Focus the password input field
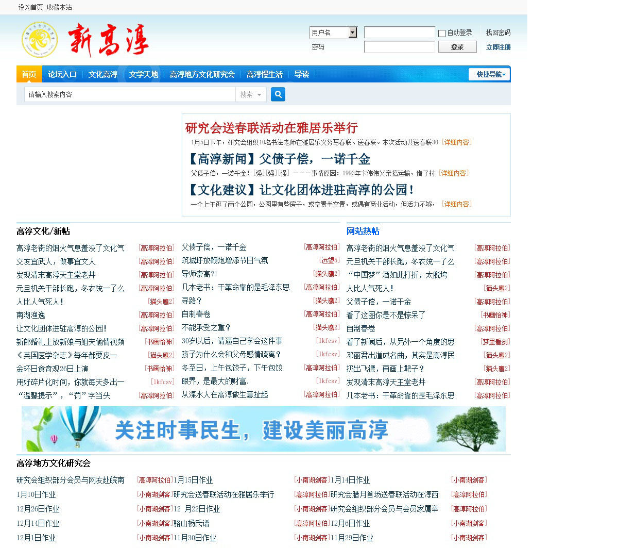 (x=399, y=47)
